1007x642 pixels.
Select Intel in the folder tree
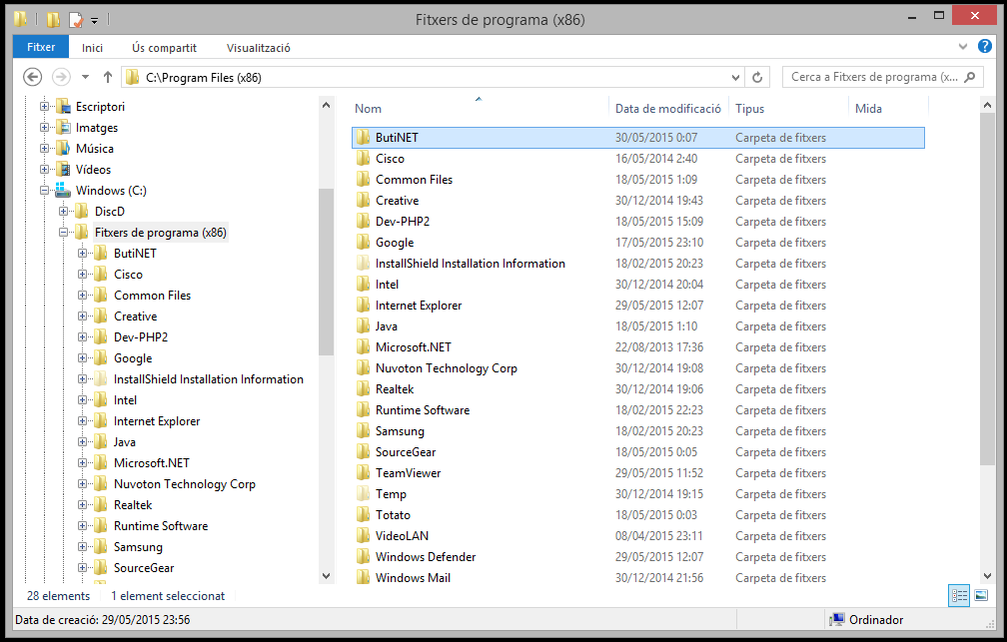pyautogui.click(x=125, y=400)
